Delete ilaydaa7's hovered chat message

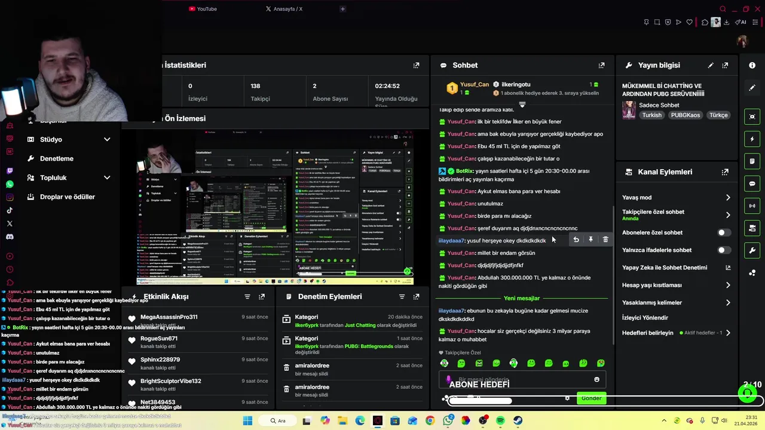pos(605,239)
